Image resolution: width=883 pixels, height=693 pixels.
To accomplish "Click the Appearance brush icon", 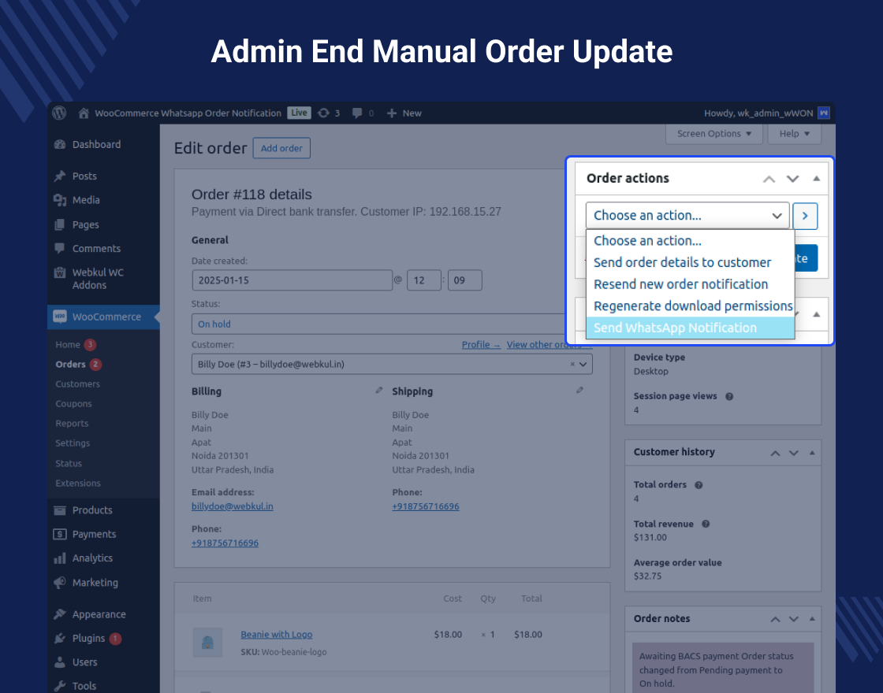I will click(x=60, y=614).
